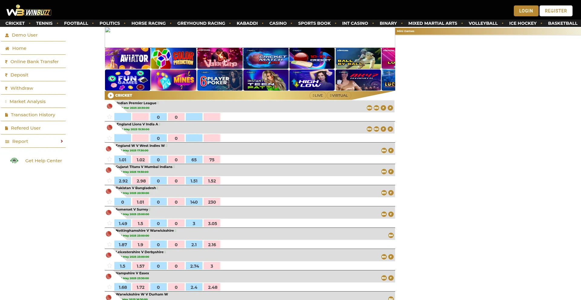Viewport: 581px width, 300px height.
Task: Open the CASINO menu
Action: (x=278, y=23)
